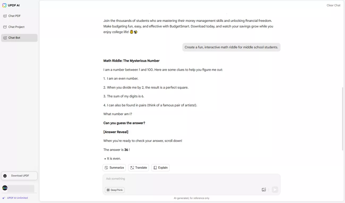Choose the Translate quick action button
This screenshot has width=345, height=203.
pyautogui.click(x=139, y=168)
